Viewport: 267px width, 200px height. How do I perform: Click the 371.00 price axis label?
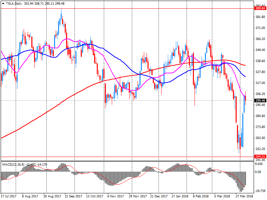[260, 28]
